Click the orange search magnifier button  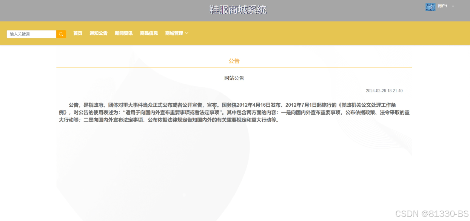(x=61, y=34)
